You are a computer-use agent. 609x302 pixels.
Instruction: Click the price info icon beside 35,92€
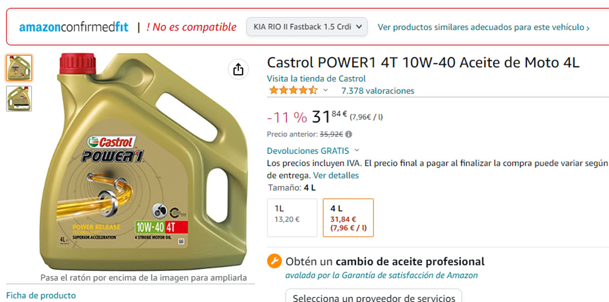point(349,135)
